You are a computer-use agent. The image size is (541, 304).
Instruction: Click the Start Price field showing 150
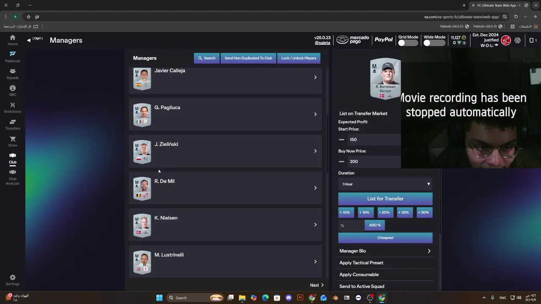(374, 139)
